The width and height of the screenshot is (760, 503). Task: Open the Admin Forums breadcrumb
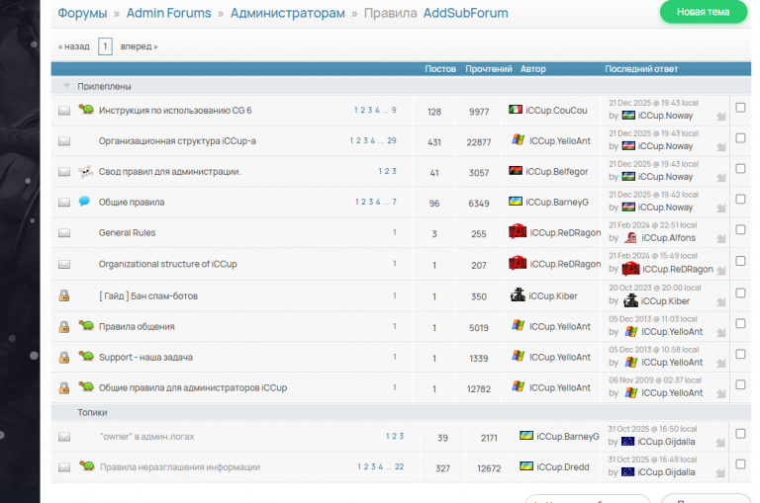[168, 13]
